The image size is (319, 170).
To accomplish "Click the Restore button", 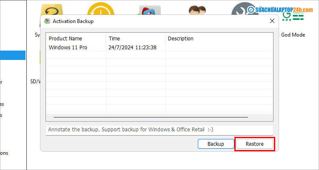I will (x=254, y=144).
